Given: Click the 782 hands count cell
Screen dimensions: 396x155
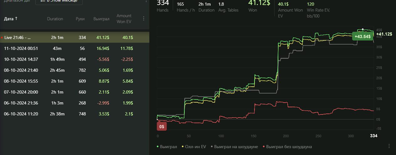Looking at the screenshot, I should coord(82,70).
